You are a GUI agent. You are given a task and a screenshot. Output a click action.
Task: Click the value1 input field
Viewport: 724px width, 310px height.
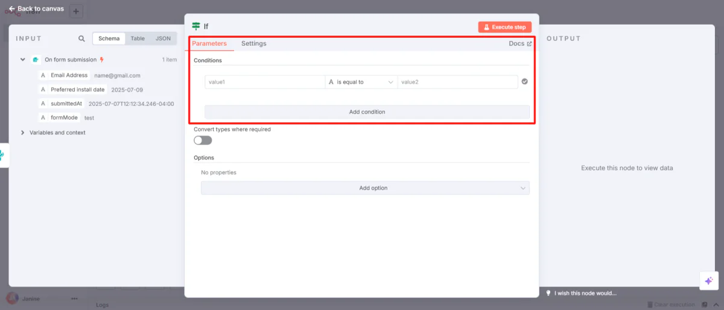coord(264,82)
